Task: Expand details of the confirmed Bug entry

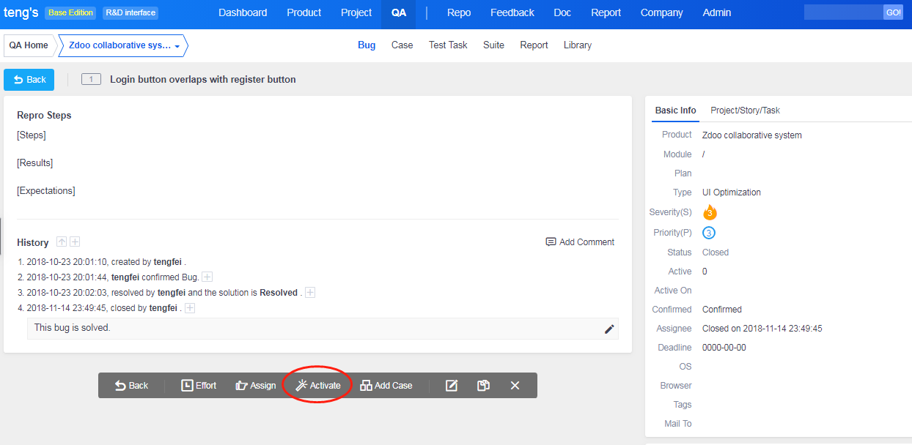Action: tap(207, 277)
